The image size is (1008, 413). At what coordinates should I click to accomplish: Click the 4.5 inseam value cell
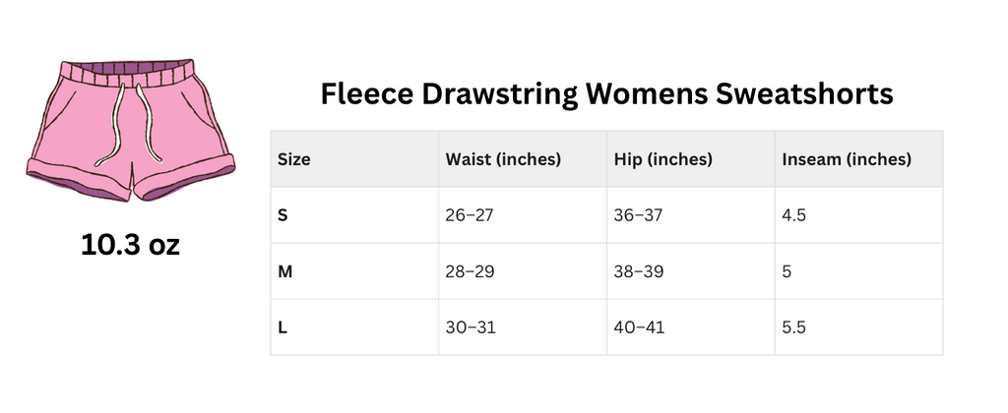pos(794,214)
